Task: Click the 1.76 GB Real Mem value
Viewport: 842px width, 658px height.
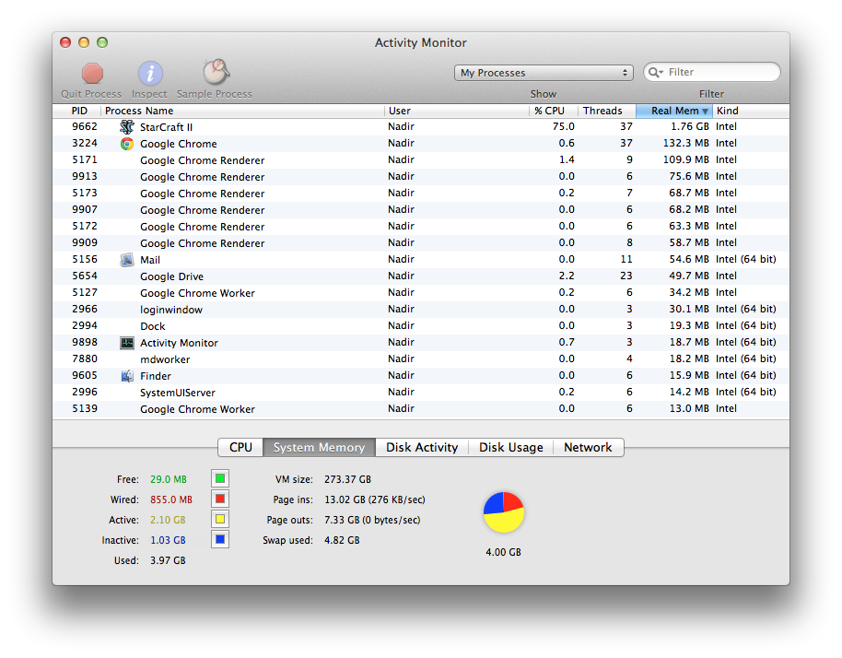Action: click(x=690, y=127)
